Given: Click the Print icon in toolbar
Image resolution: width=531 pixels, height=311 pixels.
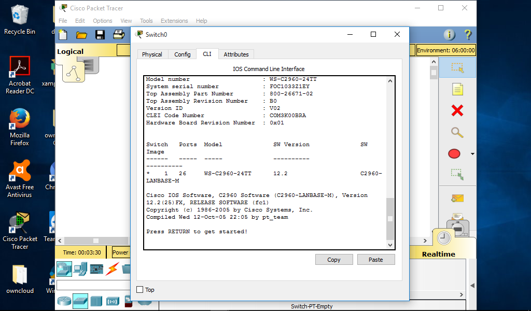Looking at the screenshot, I should click(119, 34).
